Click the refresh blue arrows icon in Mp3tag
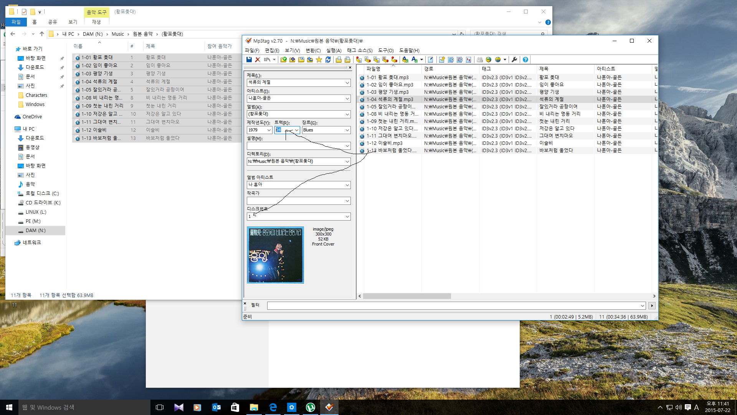737x415 pixels. pos(328,60)
